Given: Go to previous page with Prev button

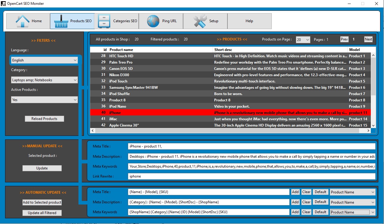Looking at the screenshot, I should pyautogui.click(x=344, y=39).
